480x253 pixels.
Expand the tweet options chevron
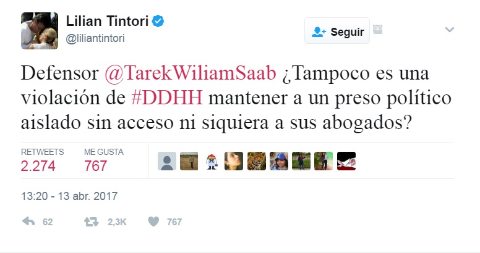pyautogui.click(x=450, y=30)
